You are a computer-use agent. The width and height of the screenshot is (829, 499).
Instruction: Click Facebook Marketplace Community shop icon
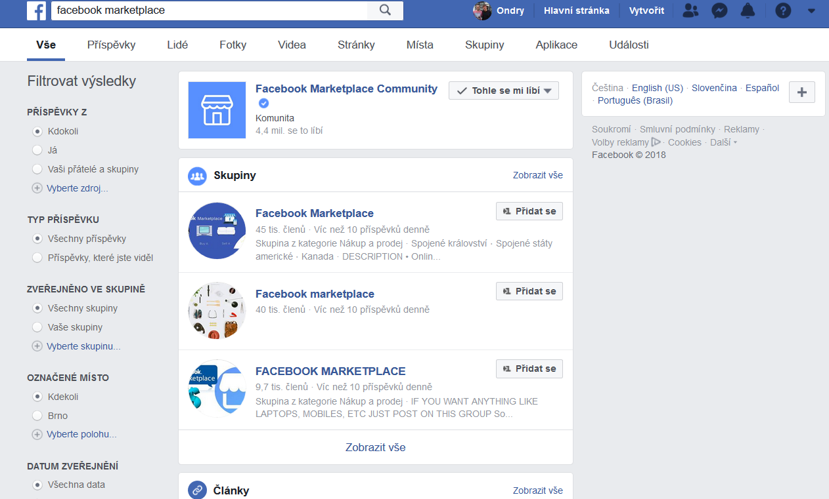click(217, 110)
